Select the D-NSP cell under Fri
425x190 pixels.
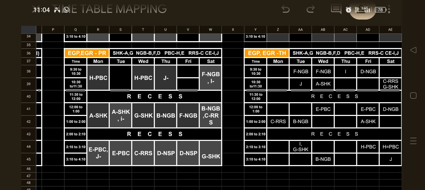[x=188, y=153]
